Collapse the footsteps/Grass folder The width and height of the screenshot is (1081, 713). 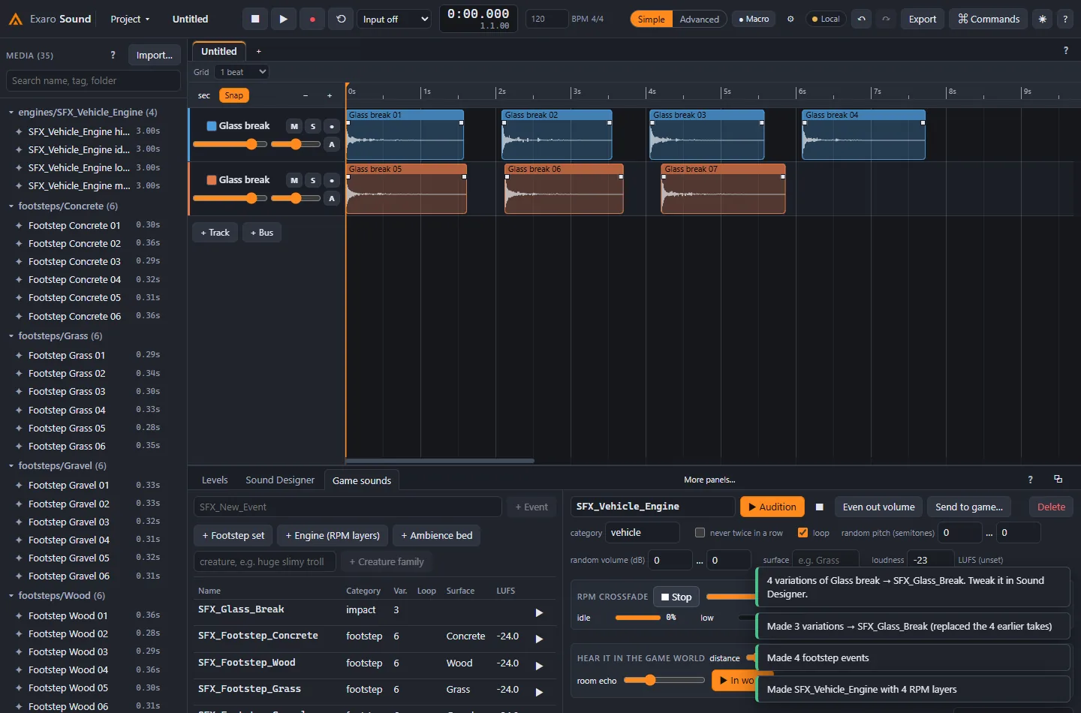click(x=11, y=335)
